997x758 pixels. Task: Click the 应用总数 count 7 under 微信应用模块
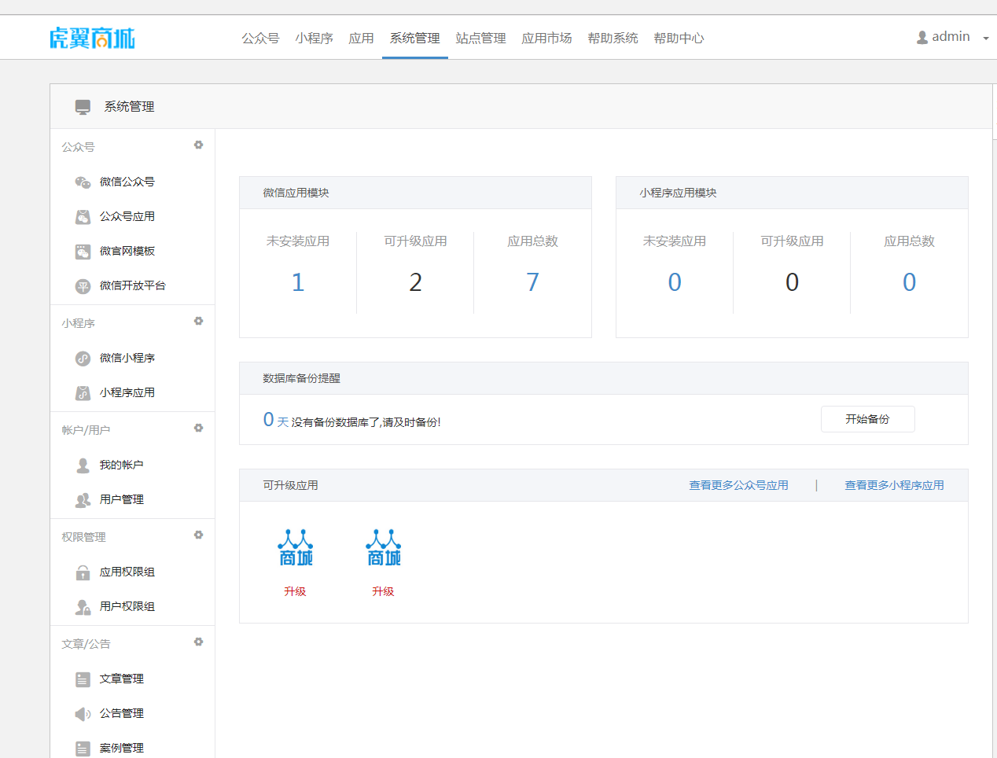click(x=533, y=282)
